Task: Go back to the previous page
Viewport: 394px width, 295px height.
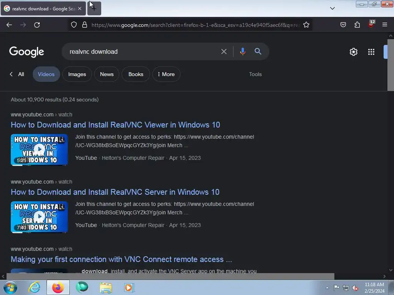Action: click(x=9, y=25)
